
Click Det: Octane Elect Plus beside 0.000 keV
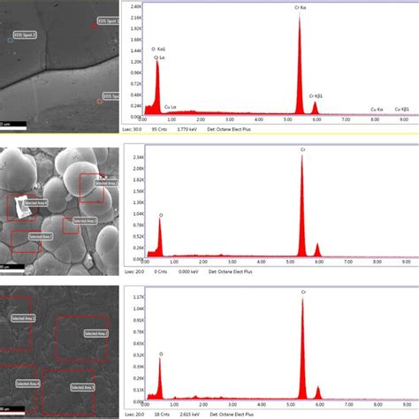[231, 271]
